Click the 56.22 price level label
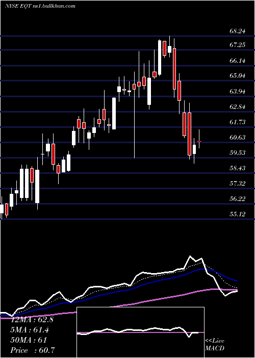The width and height of the screenshot is (255, 358). coord(238,199)
